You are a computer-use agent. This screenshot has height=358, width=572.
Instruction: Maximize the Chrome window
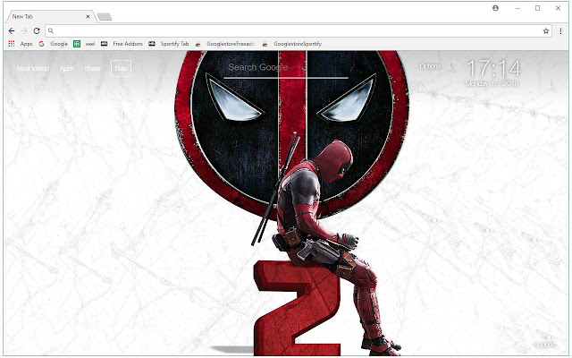point(537,8)
